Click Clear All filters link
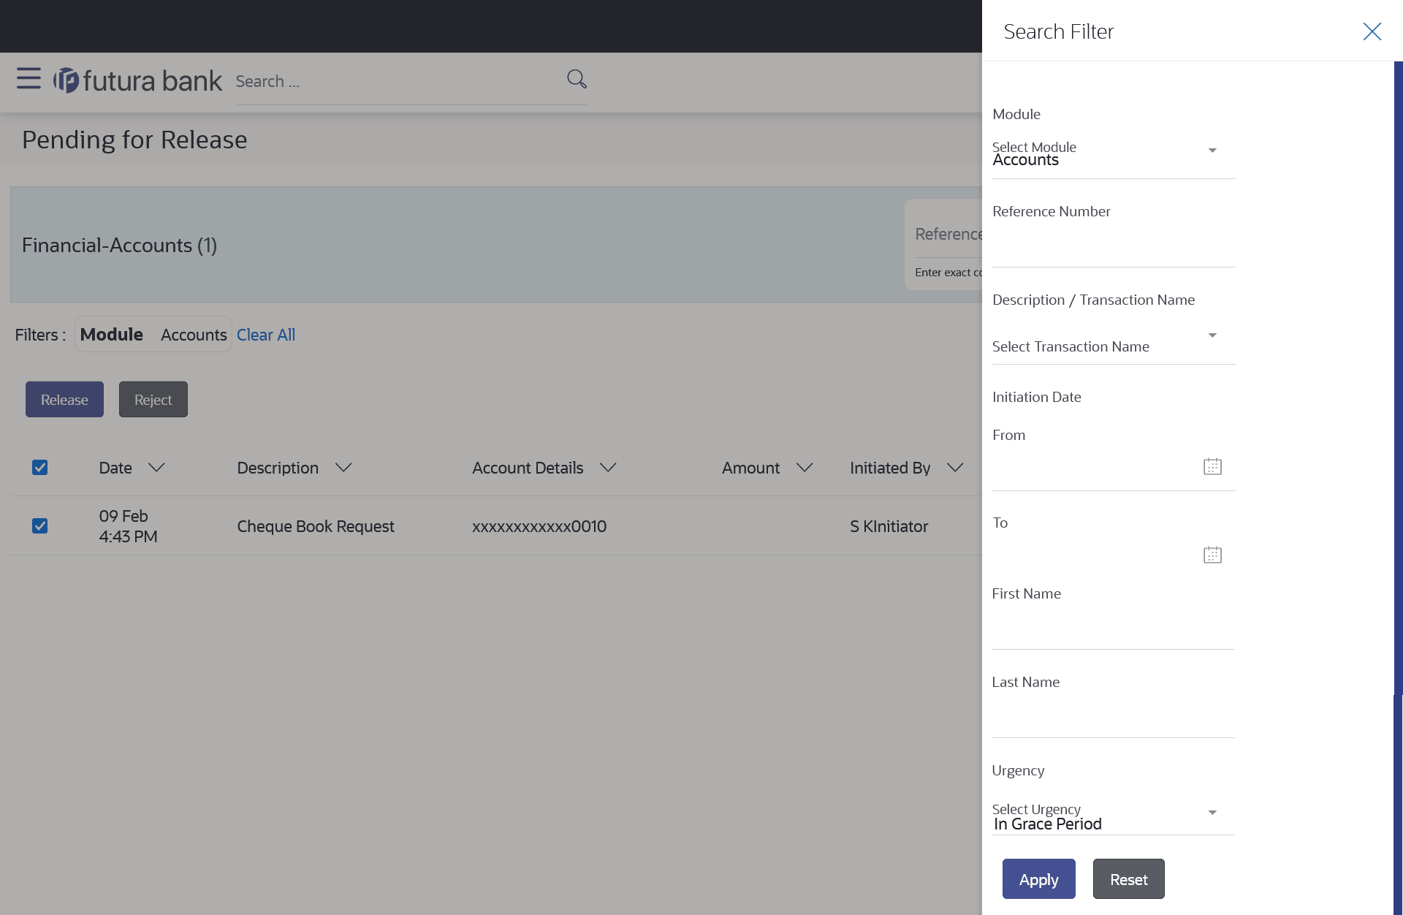This screenshot has height=915, width=1403. click(x=266, y=335)
